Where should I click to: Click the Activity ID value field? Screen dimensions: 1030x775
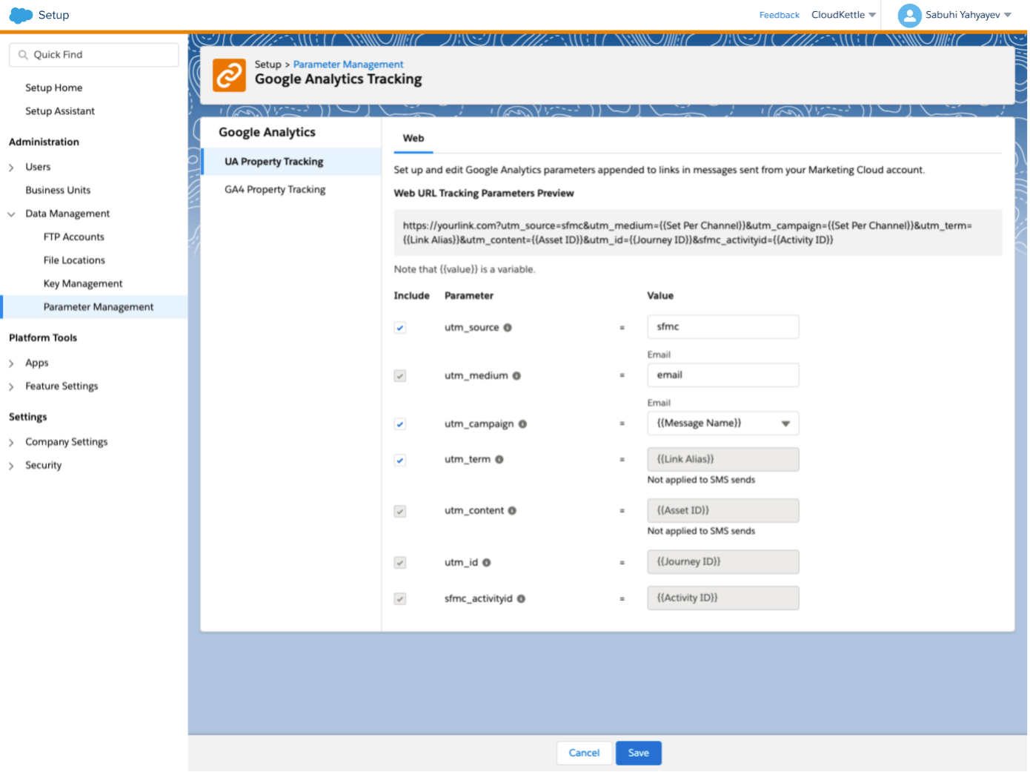click(723, 598)
